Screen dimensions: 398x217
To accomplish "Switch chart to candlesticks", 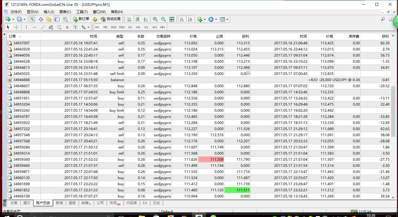I will tap(138, 19).
